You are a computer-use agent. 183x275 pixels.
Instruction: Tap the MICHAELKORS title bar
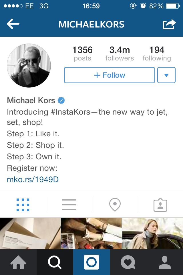[x=91, y=24]
